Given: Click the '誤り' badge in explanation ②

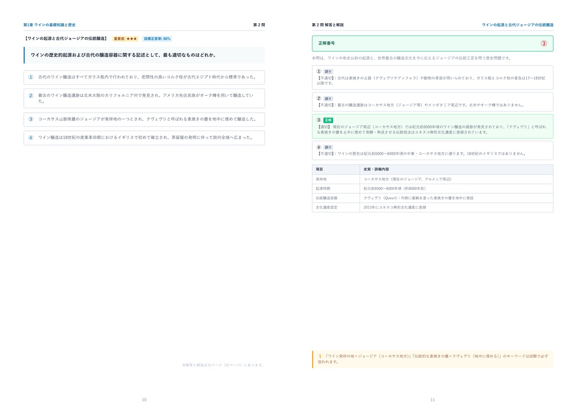Looking at the screenshot, I should tap(328, 99).
